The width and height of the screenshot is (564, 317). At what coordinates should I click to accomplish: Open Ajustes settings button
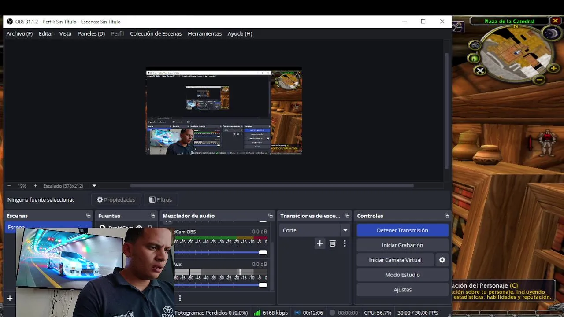[x=402, y=290]
